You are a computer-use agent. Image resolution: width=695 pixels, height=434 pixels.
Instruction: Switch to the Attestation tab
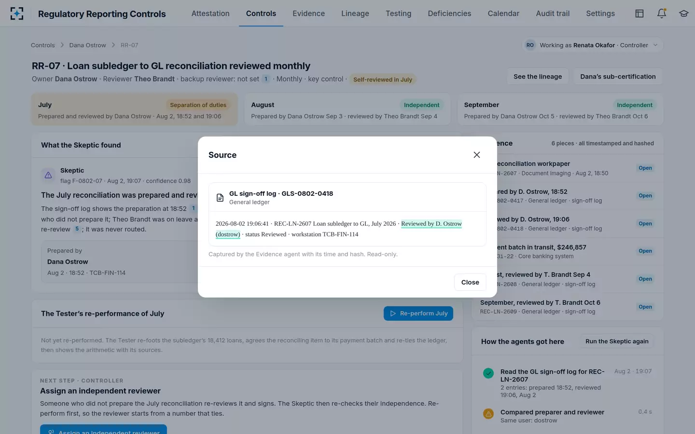tap(210, 14)
